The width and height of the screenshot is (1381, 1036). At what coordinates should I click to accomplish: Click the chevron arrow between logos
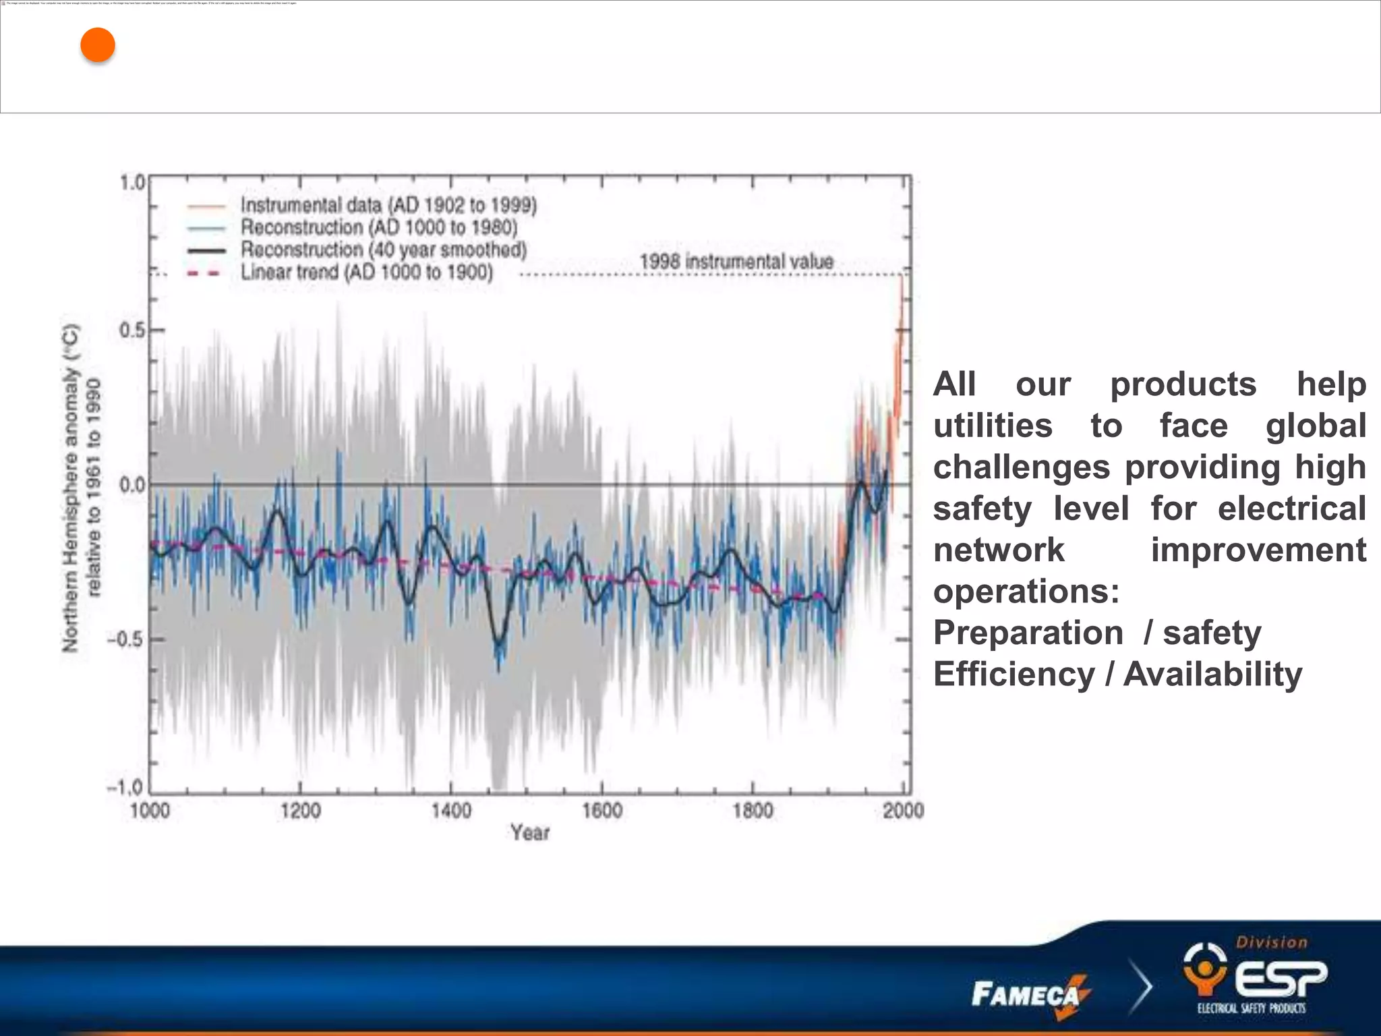(1141, 988)
